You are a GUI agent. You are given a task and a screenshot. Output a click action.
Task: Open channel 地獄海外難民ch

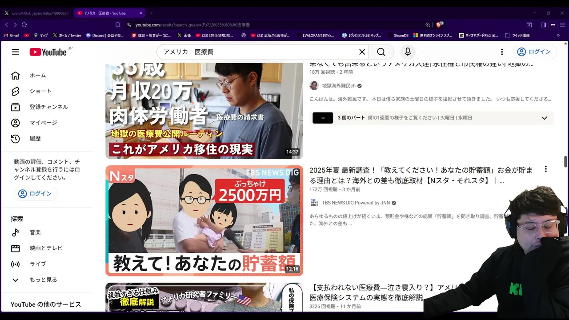[339, 86]
